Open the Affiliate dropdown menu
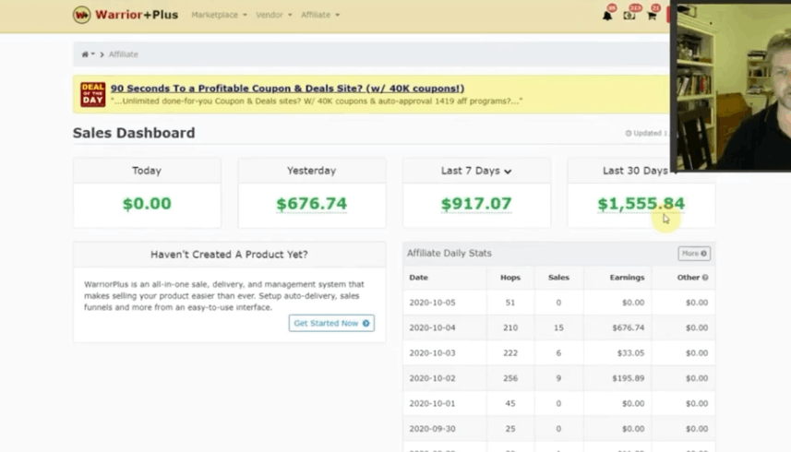The width and height of the screenshot is (791, 452). [x=320, y=15]
